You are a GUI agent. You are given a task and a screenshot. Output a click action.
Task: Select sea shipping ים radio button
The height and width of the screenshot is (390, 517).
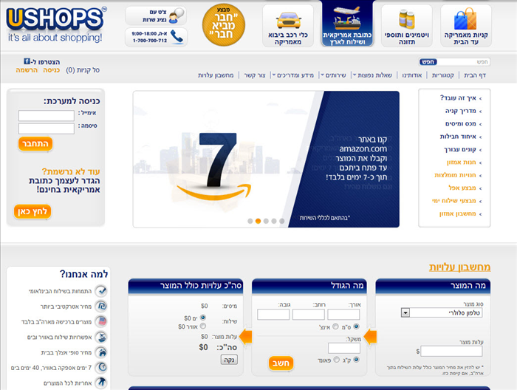pos(203,318)
